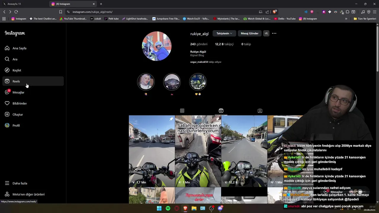Open the Takiptesin following dropdown

224,33
